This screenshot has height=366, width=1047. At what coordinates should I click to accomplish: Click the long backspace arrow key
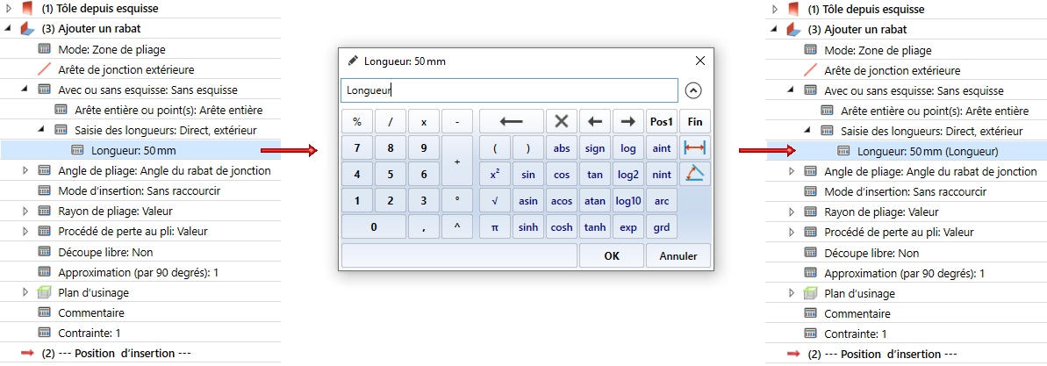[512, 121]
